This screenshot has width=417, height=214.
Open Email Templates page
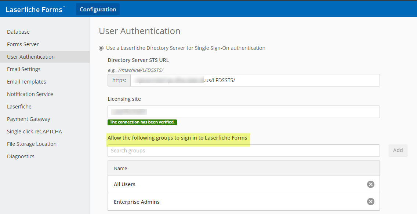tap(26, 82)
